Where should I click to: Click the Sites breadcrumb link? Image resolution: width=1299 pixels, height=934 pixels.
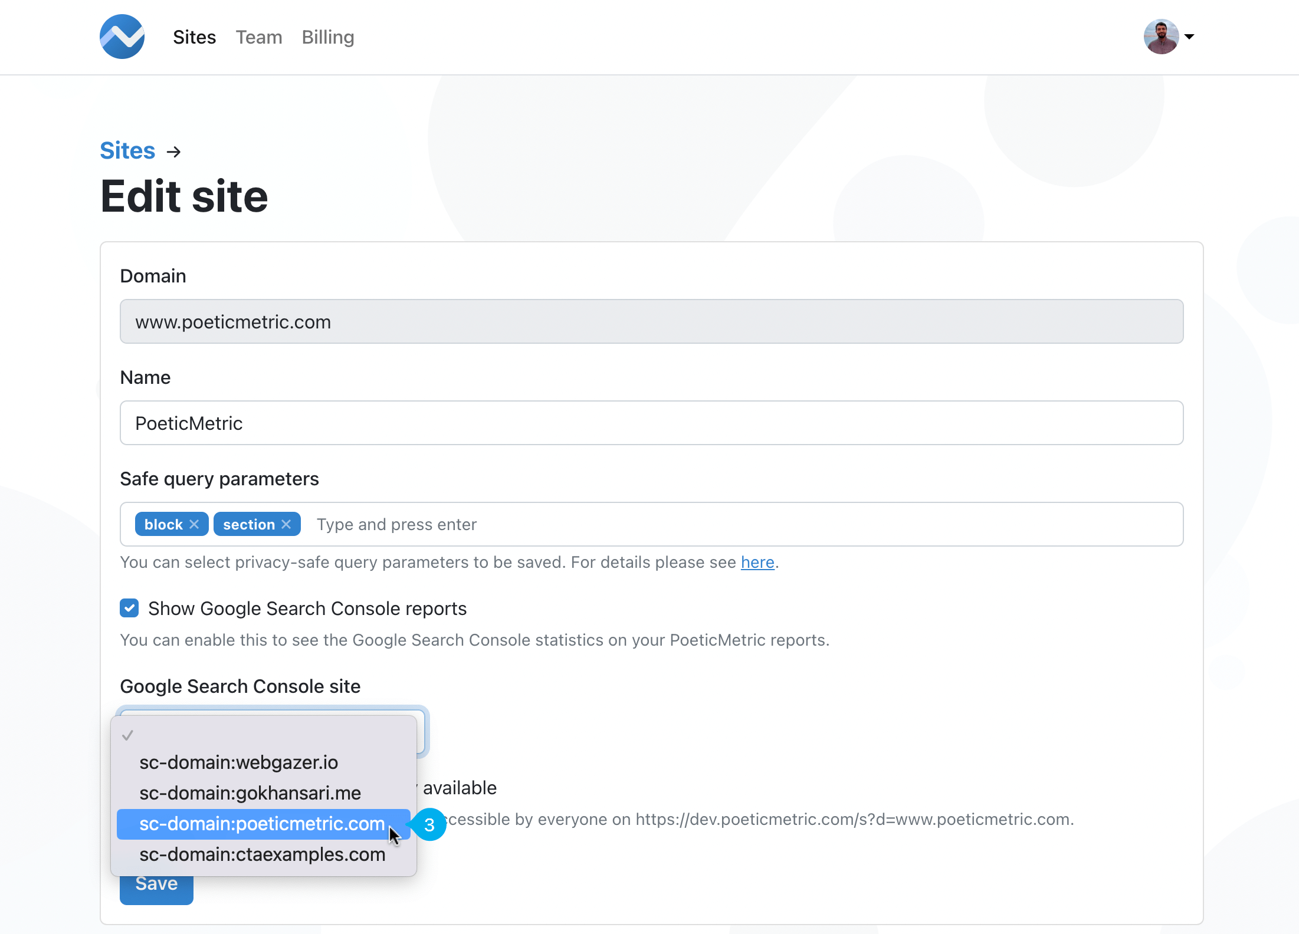[x=127, y=150]
